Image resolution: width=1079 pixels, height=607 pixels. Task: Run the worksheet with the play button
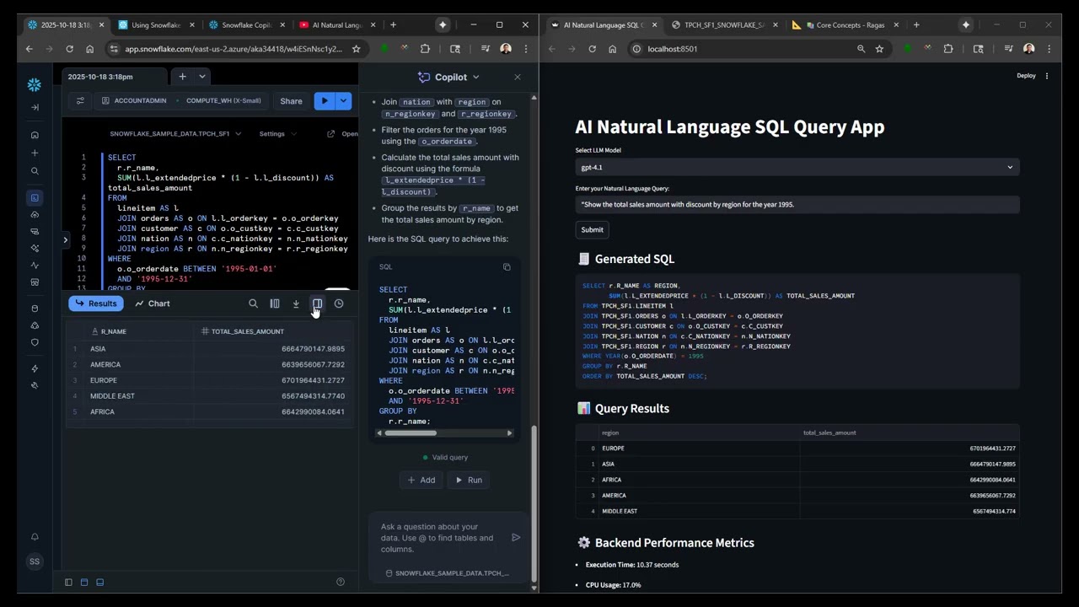click(x=324, y=100)
